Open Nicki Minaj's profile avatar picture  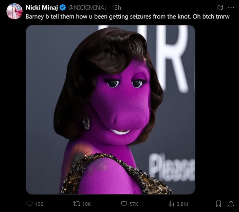[14, 11]
